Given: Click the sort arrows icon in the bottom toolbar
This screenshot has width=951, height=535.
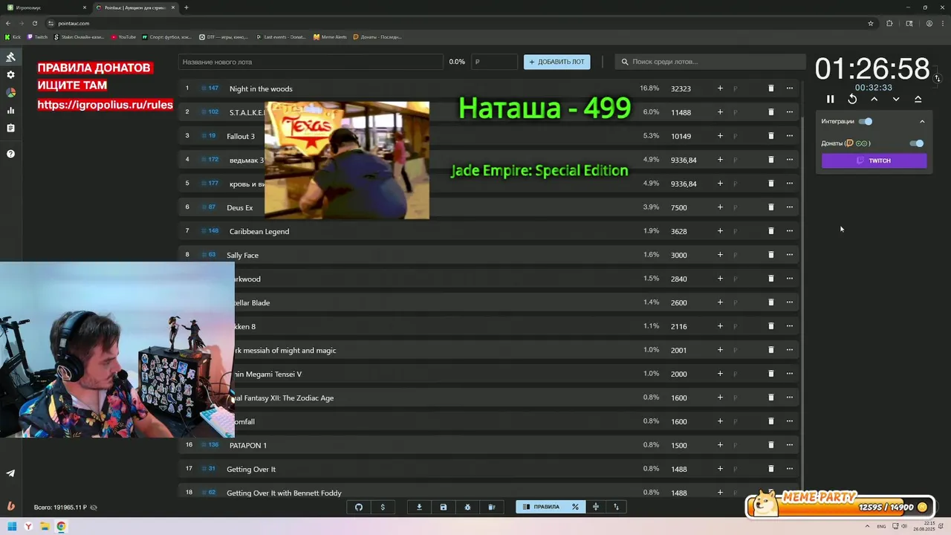Looking at the screenshot, I should tap(616, 507).
